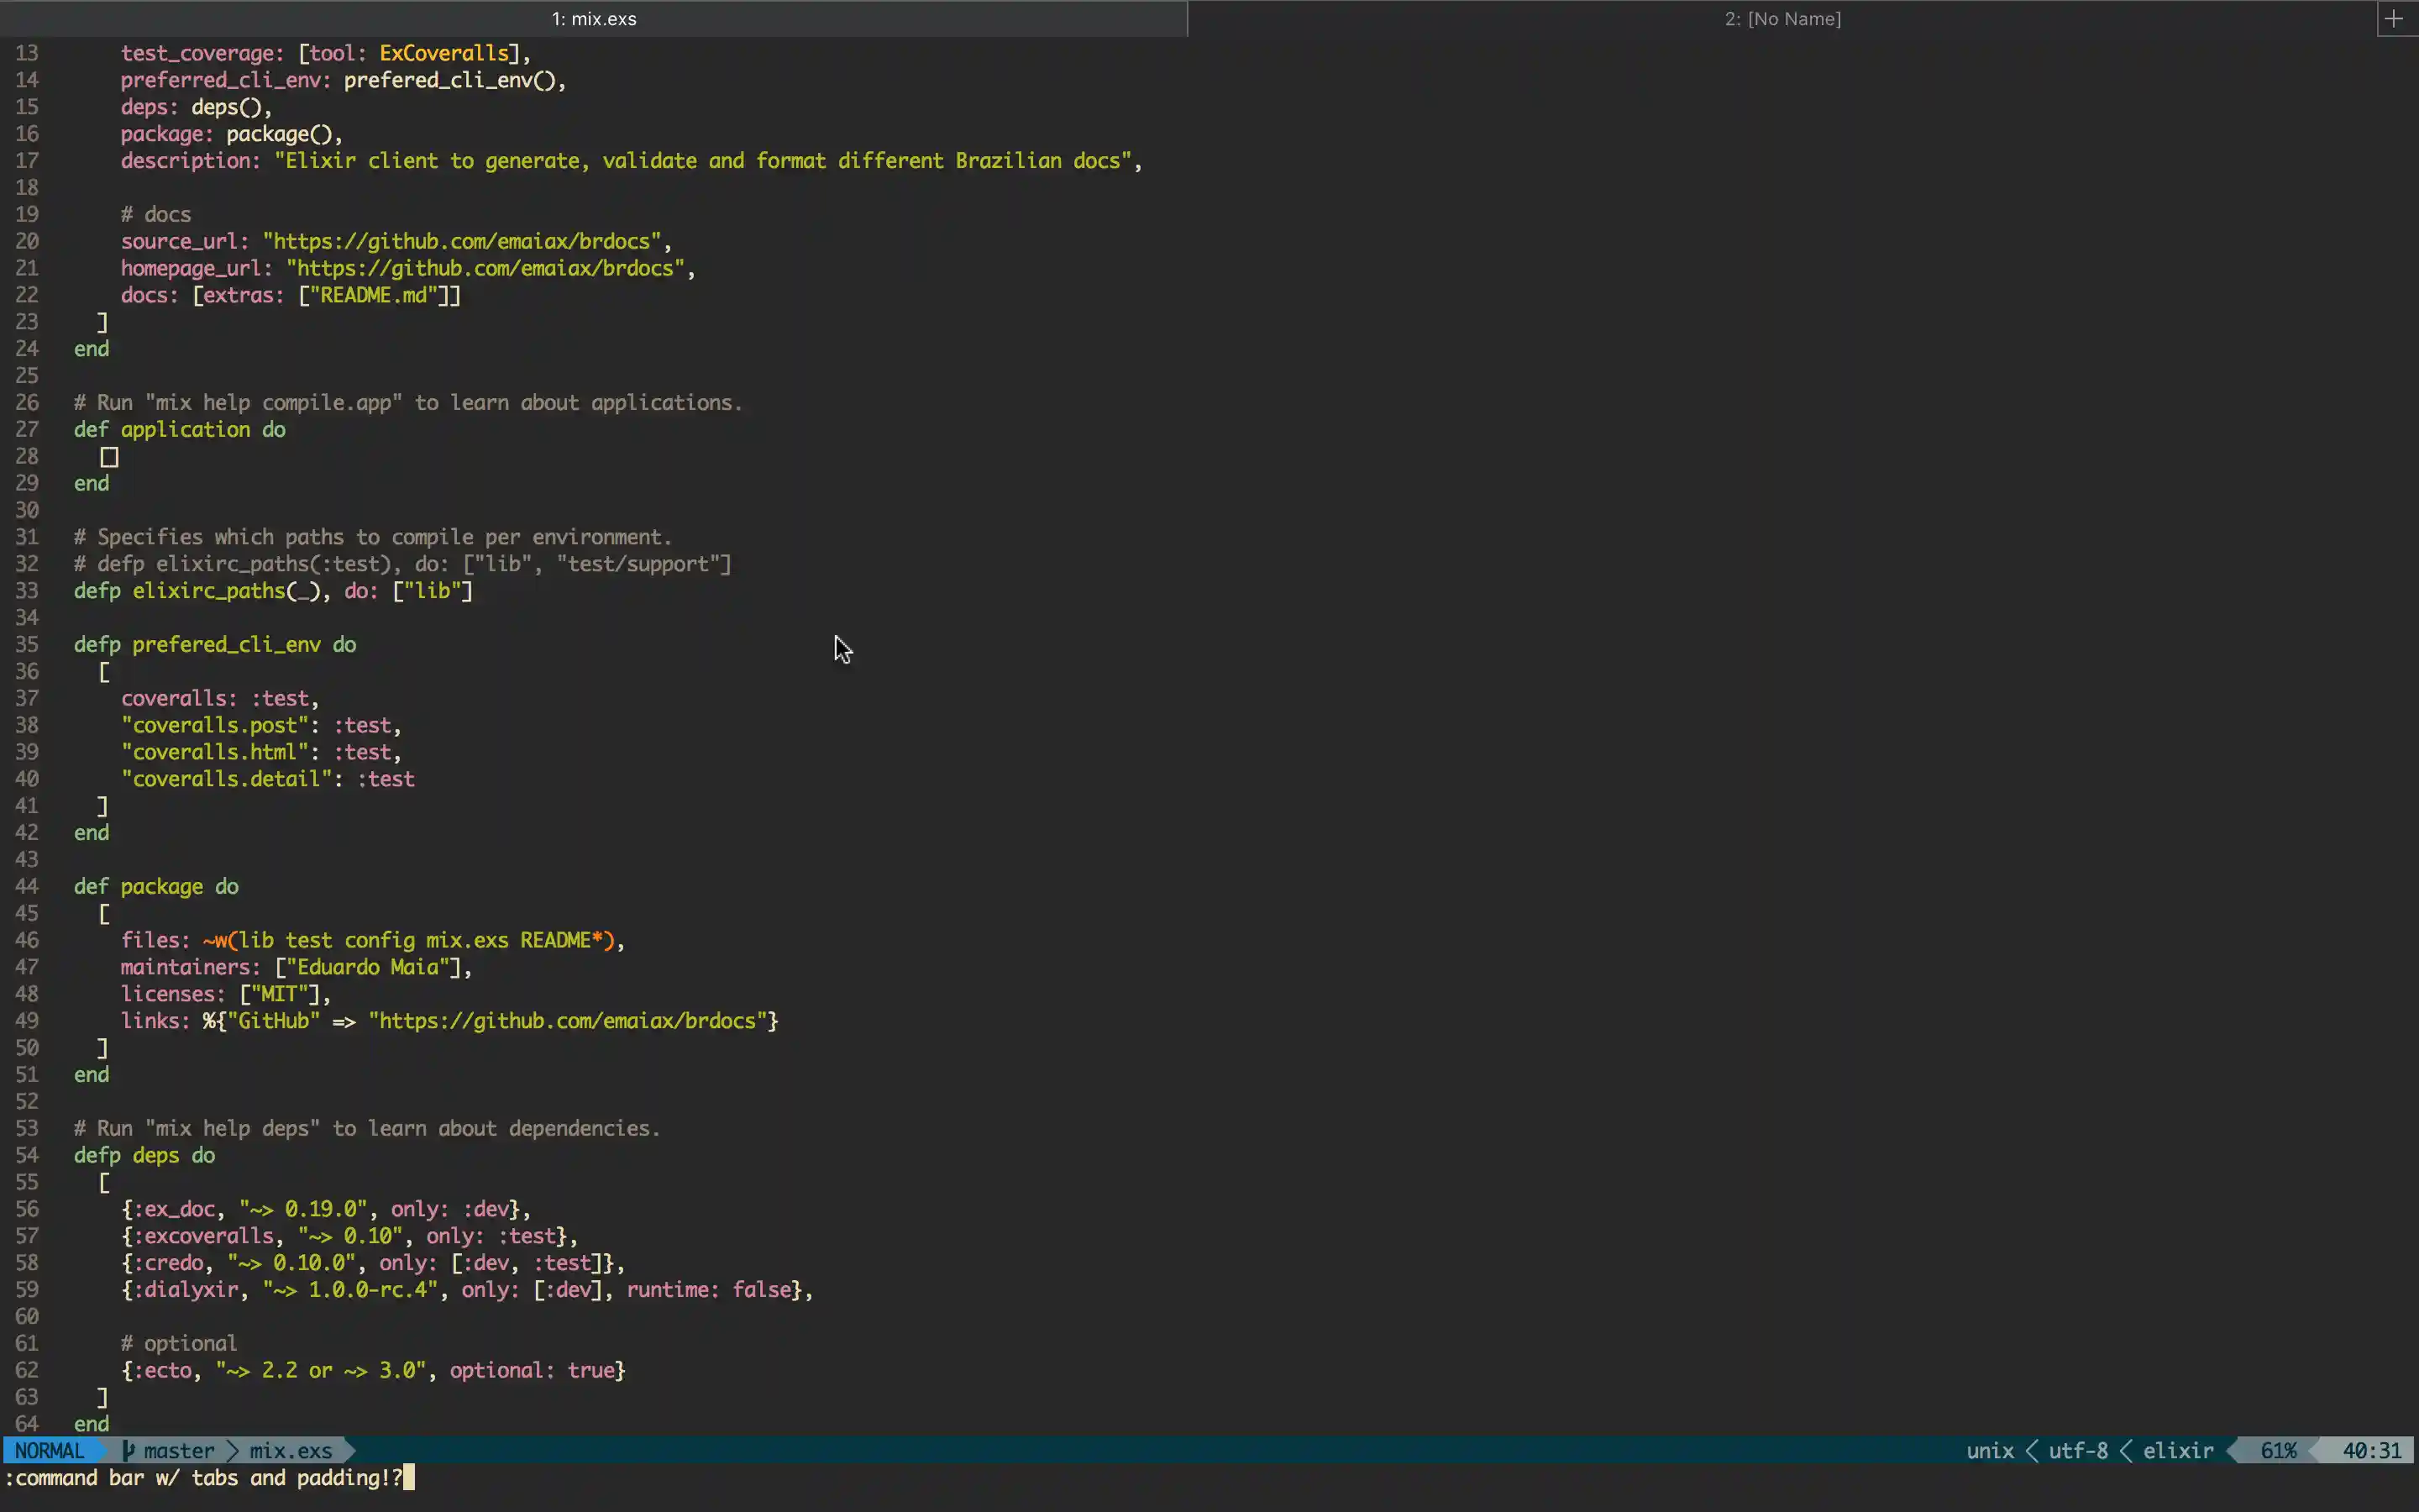This screenshot has width=2419, height=1512.
Task: Click the mix.exs filename segment in statusline
Action: pos(290,1449)
